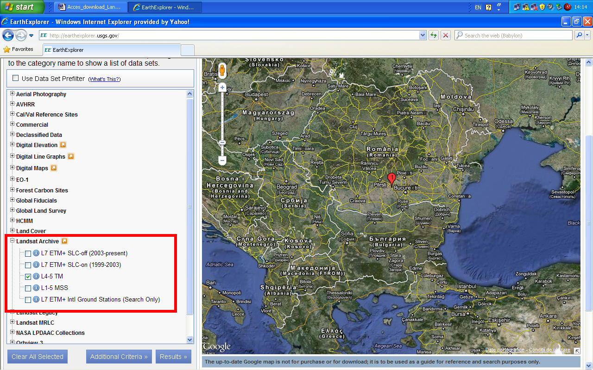Expand the Aerial Photography category
The image size is (593, 370).
pyautogui.click(x=13, y=94)
